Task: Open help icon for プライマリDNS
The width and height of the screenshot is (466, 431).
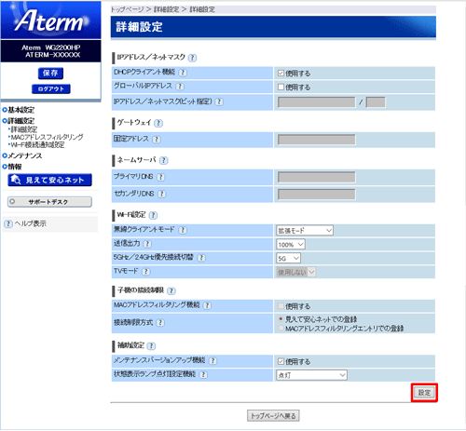Action: coord(160,177)
